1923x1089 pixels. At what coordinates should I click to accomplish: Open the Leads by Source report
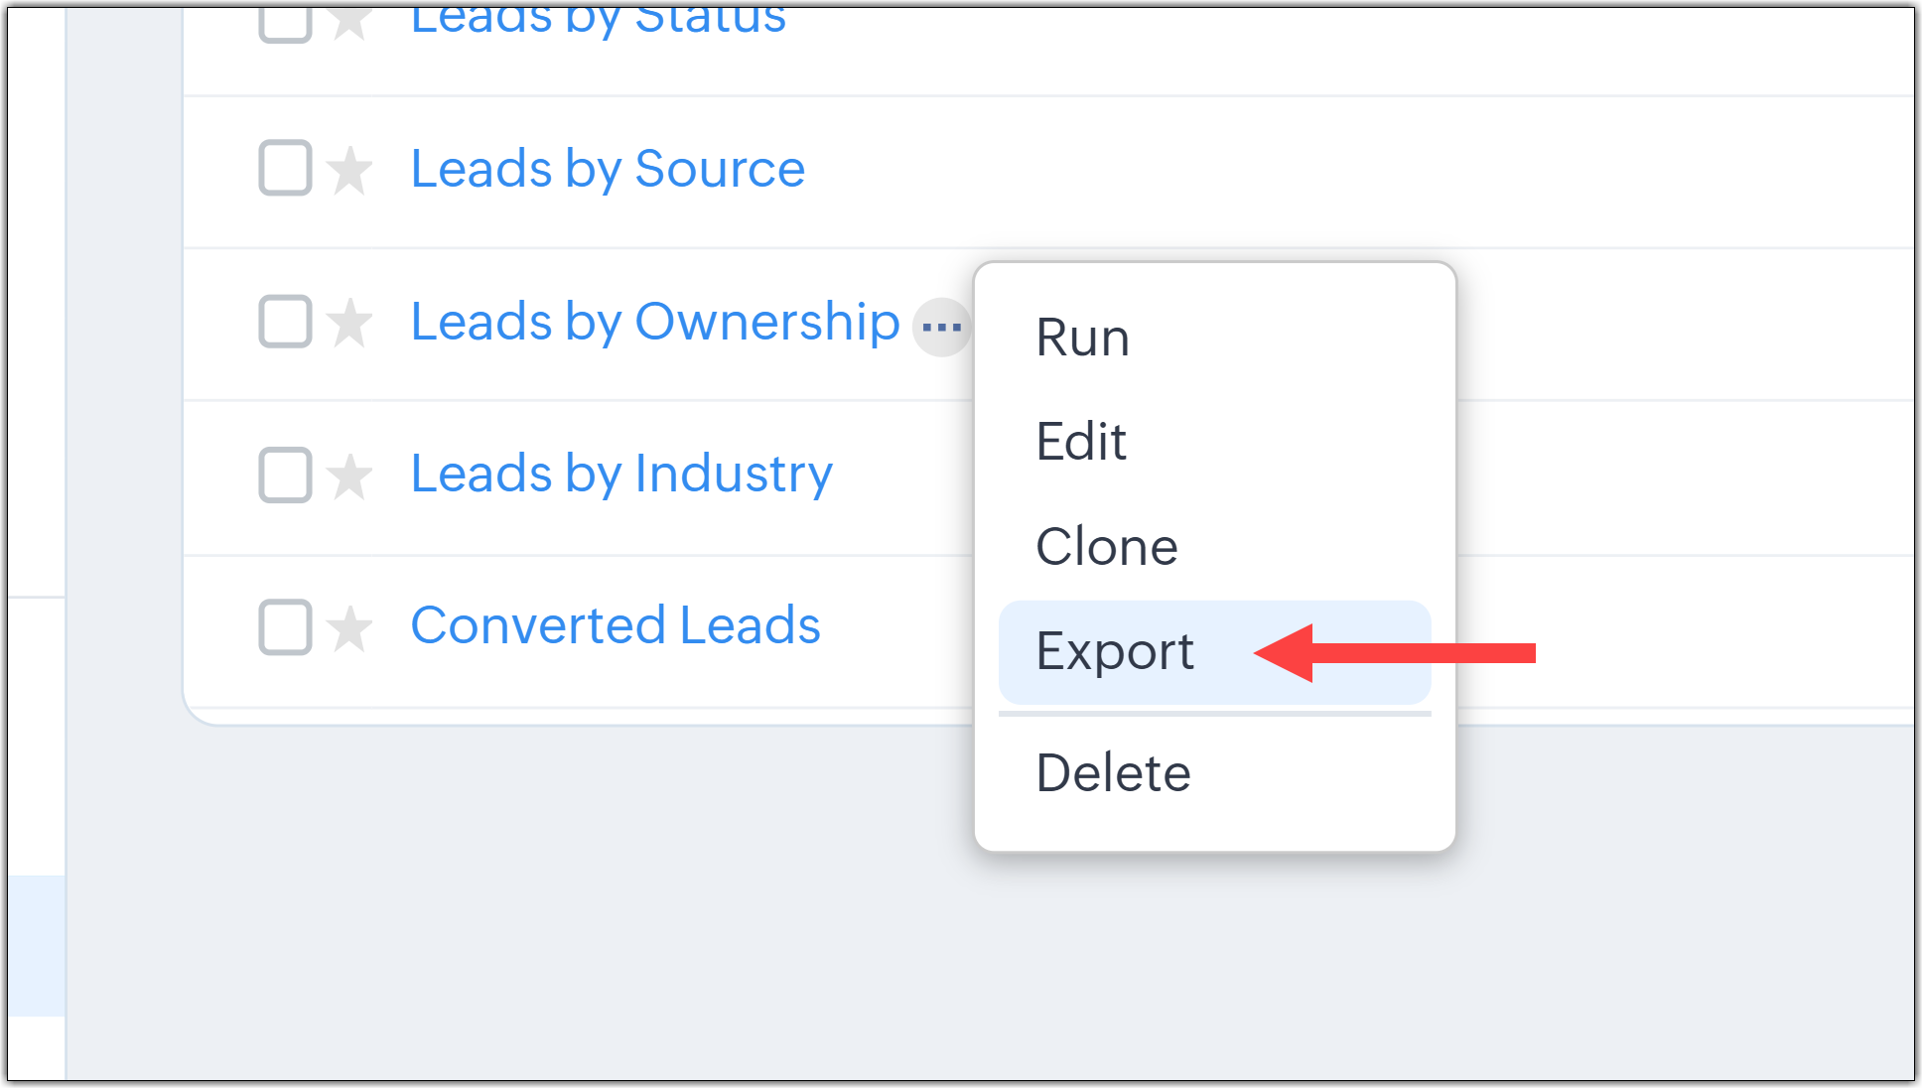click(608, 169)
